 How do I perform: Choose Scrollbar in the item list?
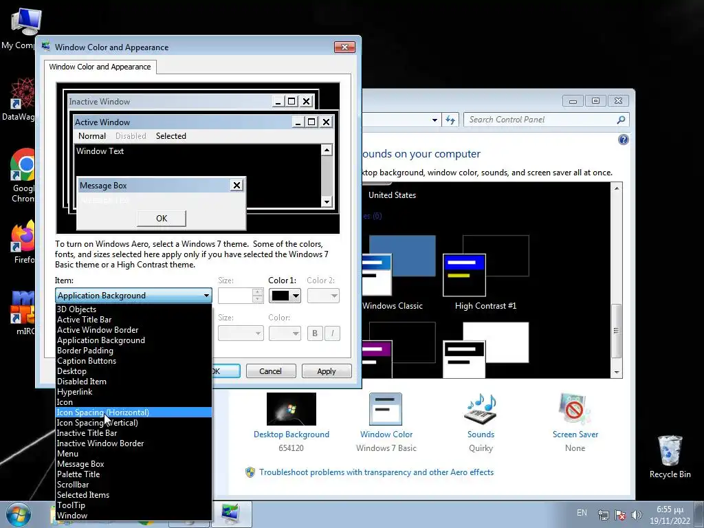[x=134, y=485]
